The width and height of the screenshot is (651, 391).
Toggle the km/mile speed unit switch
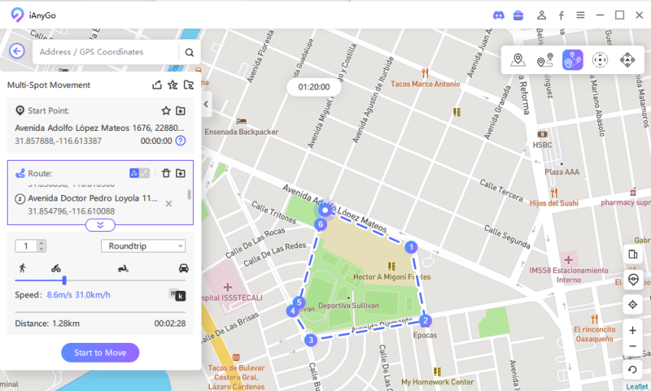(x=177, y=295)
